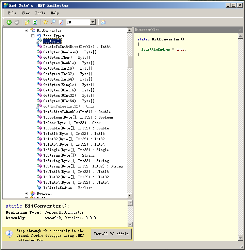Select GetBytes(Double) : Byte[]

tap(69, 63)
